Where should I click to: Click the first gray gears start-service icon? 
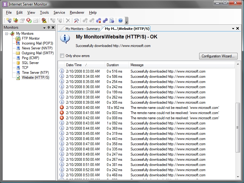(85, 20)
